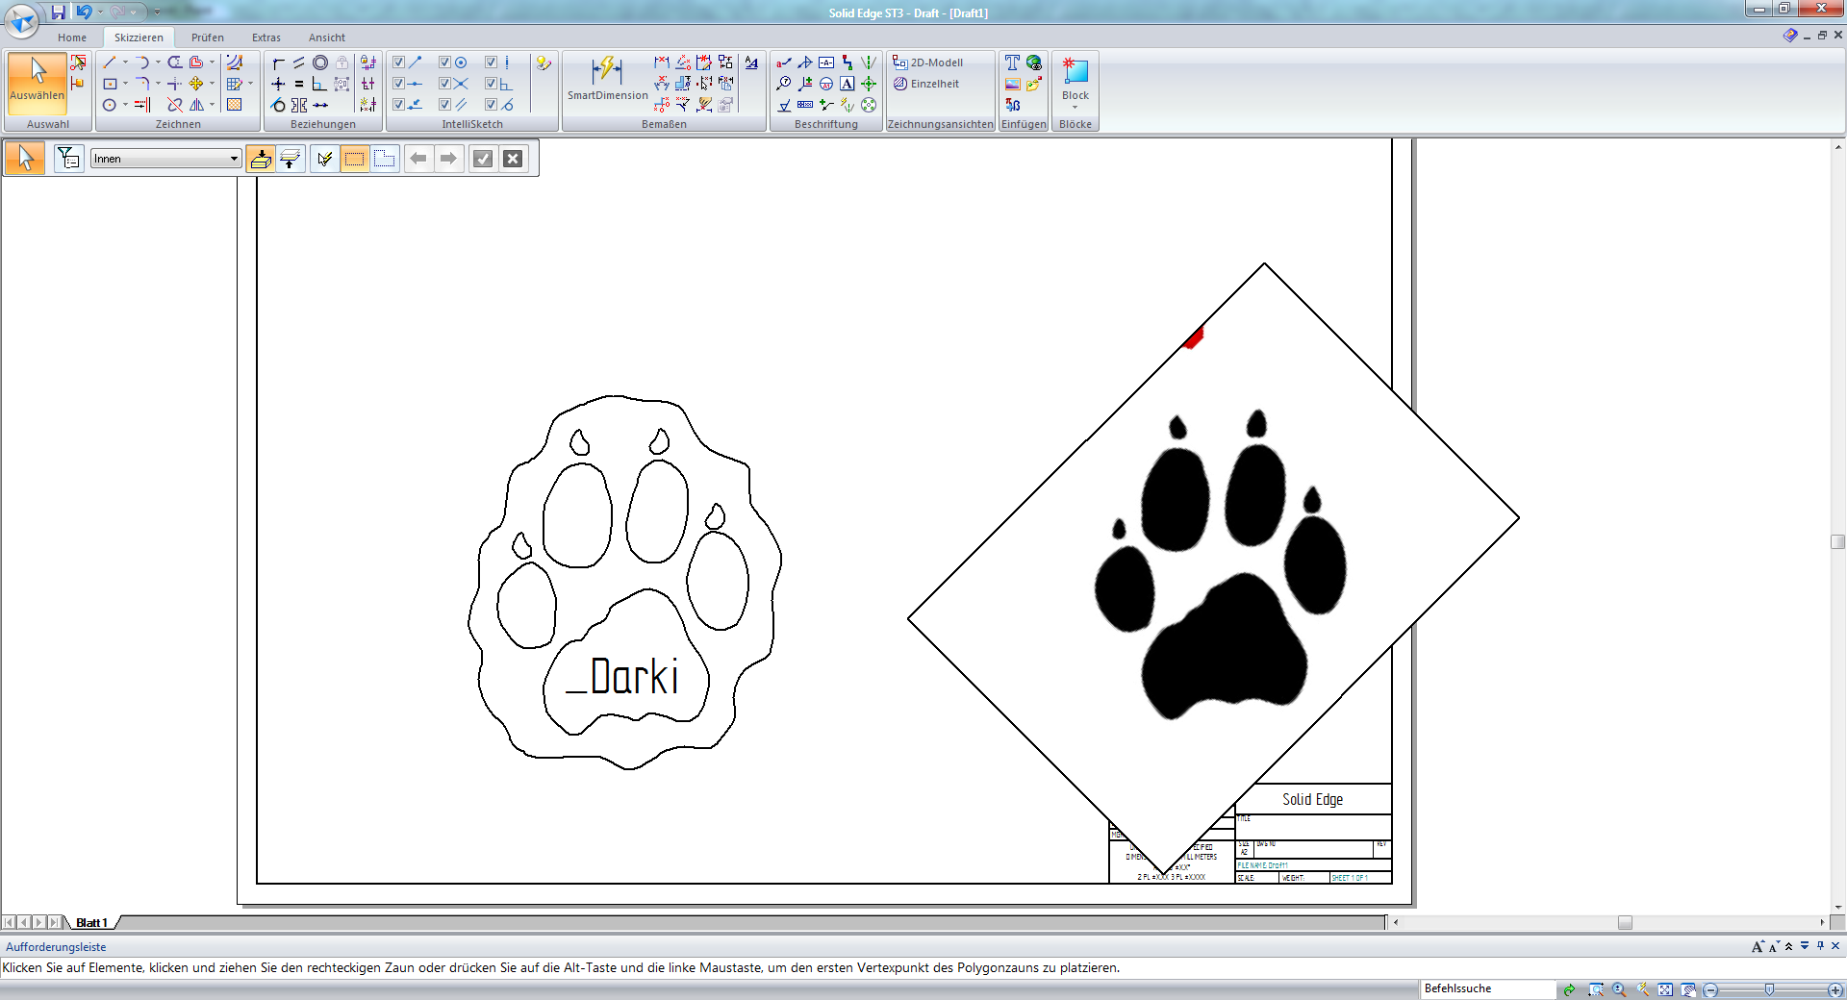
Task: Click the Block insert icon
Action: pos(1075,71)
